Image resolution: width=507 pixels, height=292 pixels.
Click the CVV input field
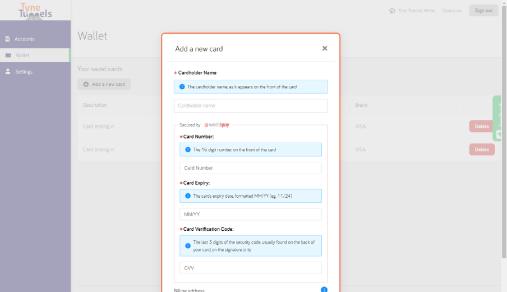251,268
